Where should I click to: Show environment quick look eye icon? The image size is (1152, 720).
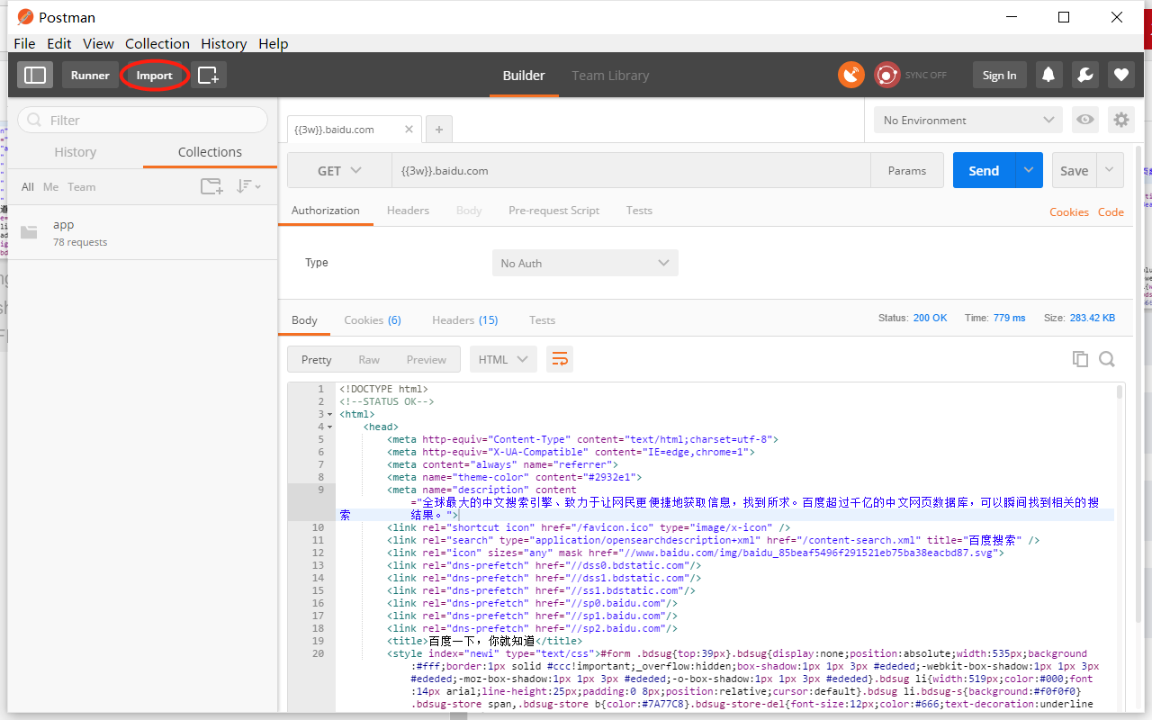[x=1085, y=120]
